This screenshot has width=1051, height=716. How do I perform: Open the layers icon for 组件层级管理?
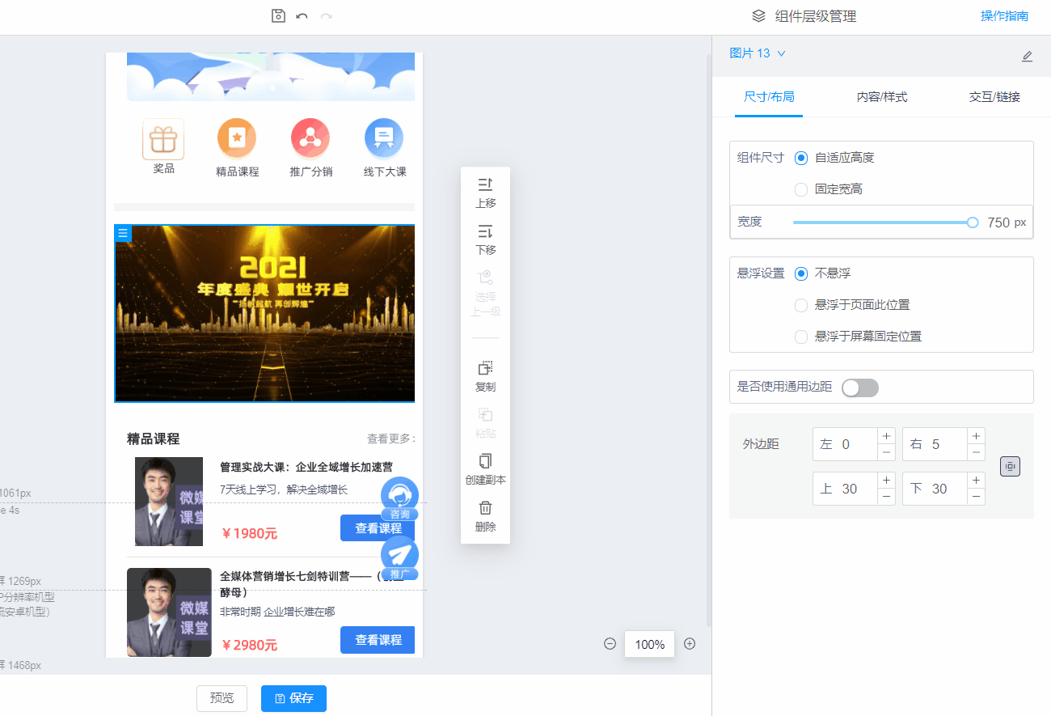coord(758,15)
